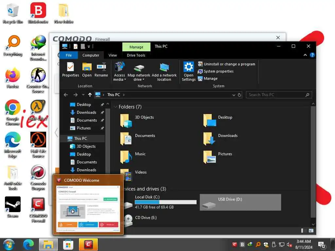Click the unpin icon beside pinned Documents
Viewport: 335px width, 251px height.
(x=102, y=120)
